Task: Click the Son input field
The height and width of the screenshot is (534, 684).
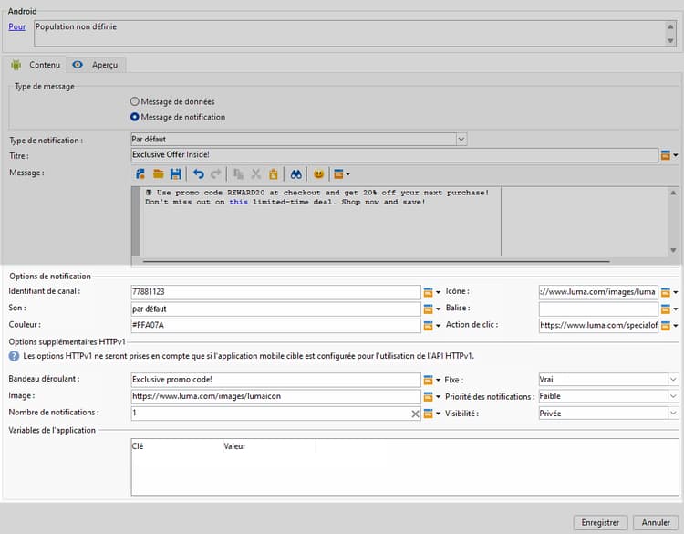Action: (x=275, y=309)
